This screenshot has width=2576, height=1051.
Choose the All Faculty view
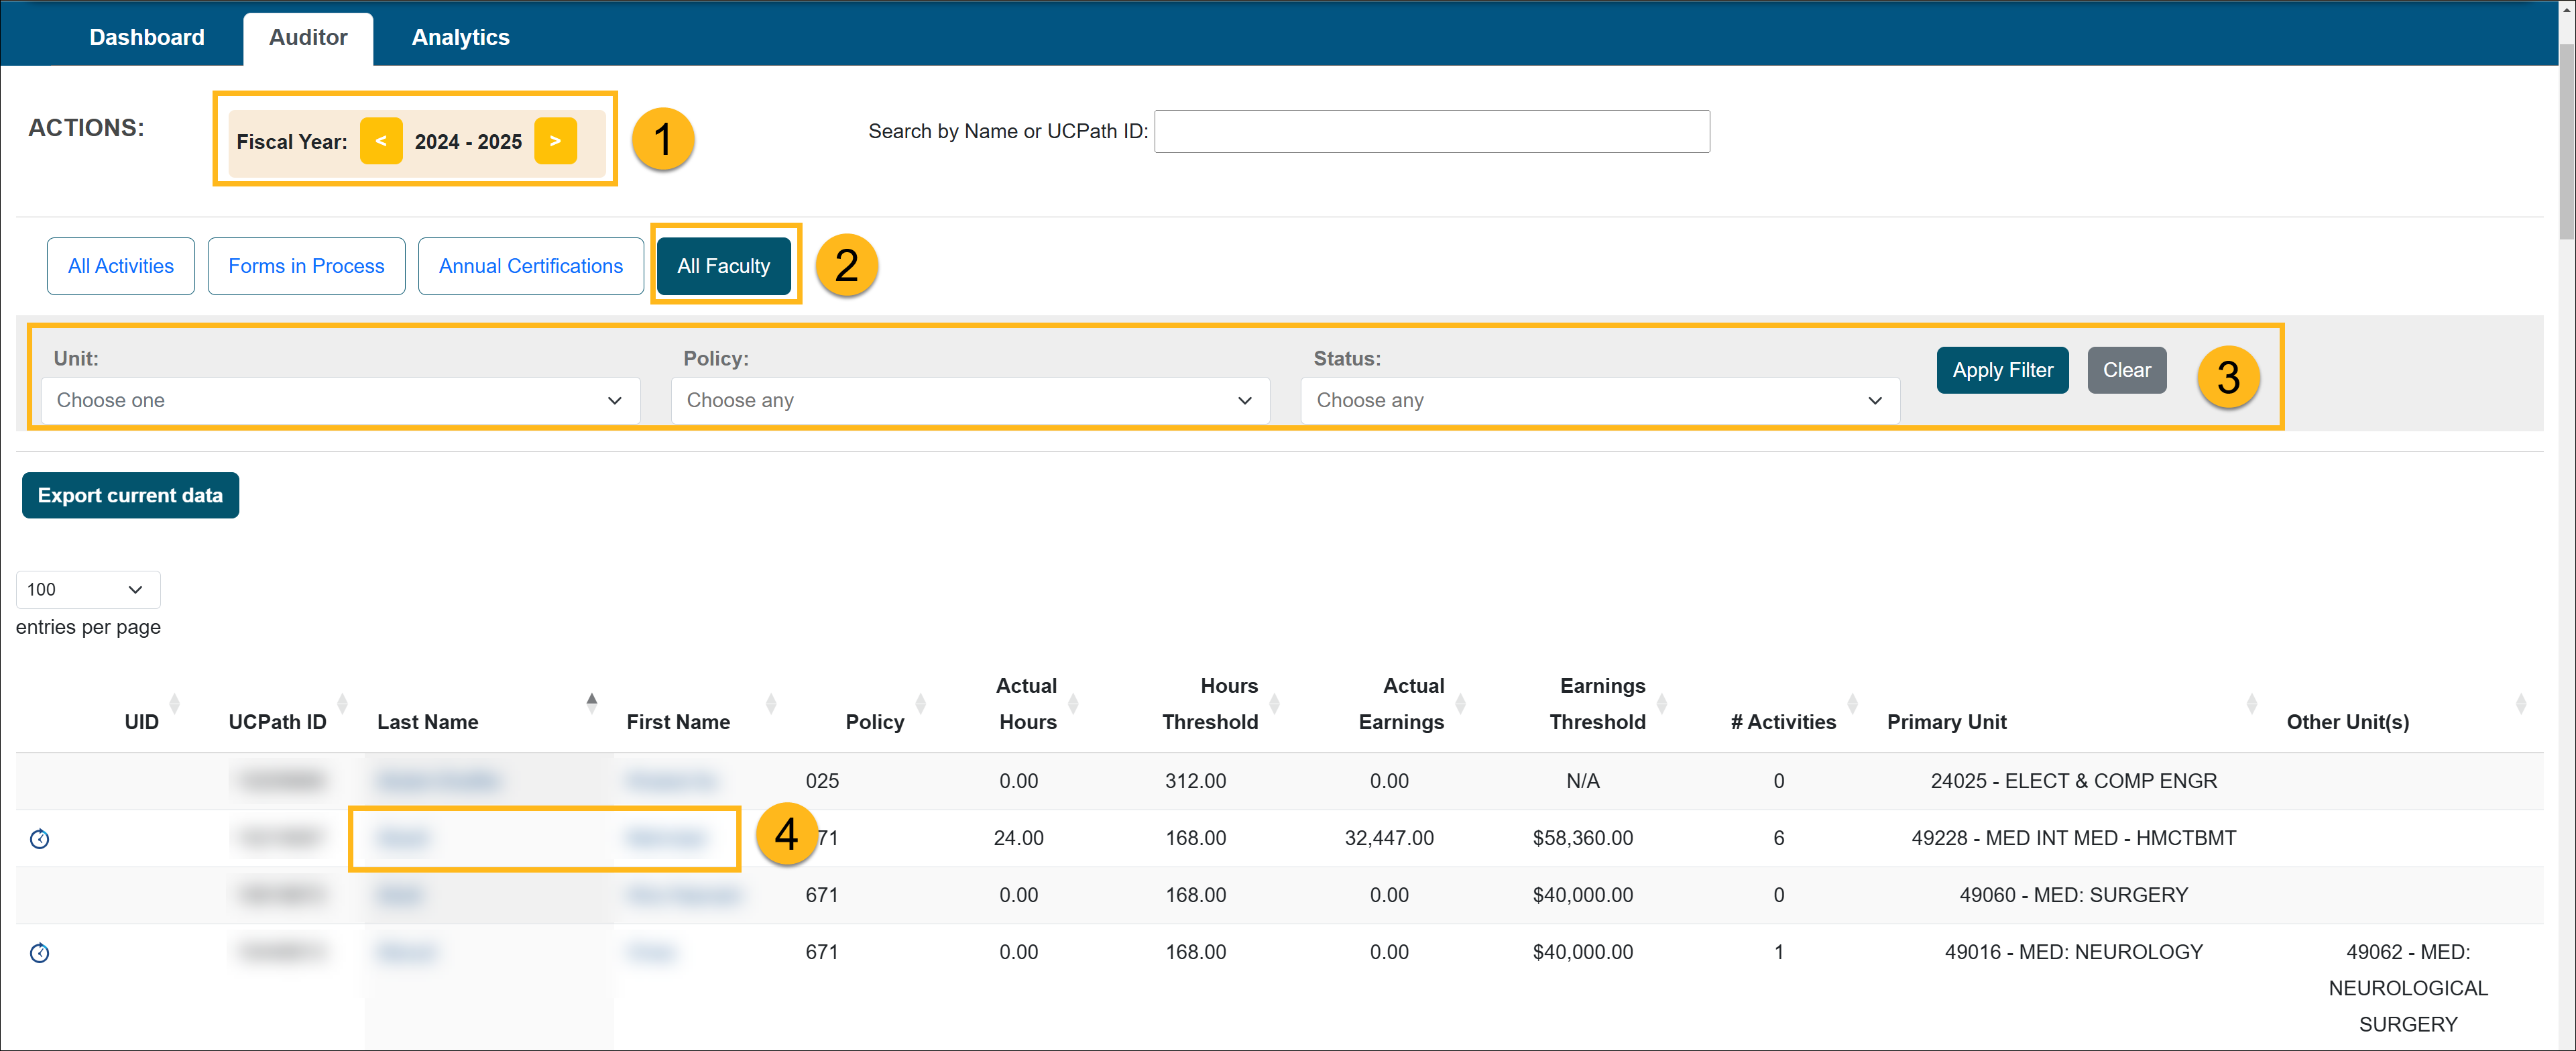(723, 266)
